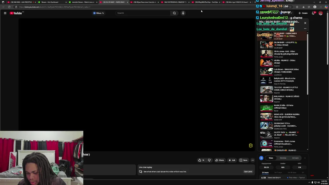This screenshot has height=185, width=329.
Task: Switch to SALE DE PRISION EL FAMOSO tab
Action: click(x=175, y=2)
